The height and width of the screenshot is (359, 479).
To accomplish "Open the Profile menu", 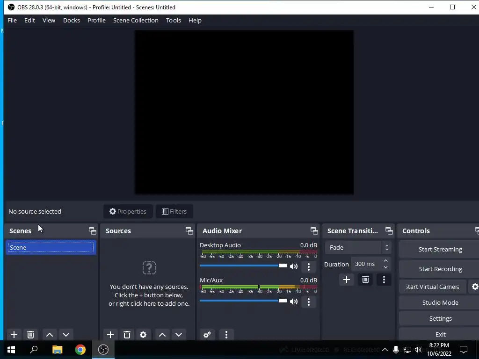I will click(x=96, y=21).
